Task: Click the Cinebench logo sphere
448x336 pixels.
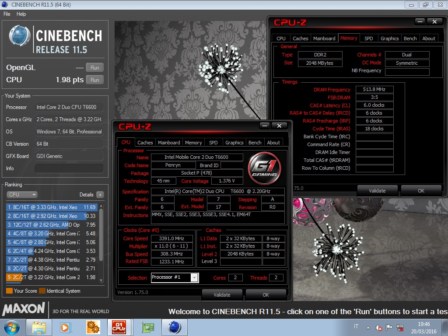Action: pos(19,36)
